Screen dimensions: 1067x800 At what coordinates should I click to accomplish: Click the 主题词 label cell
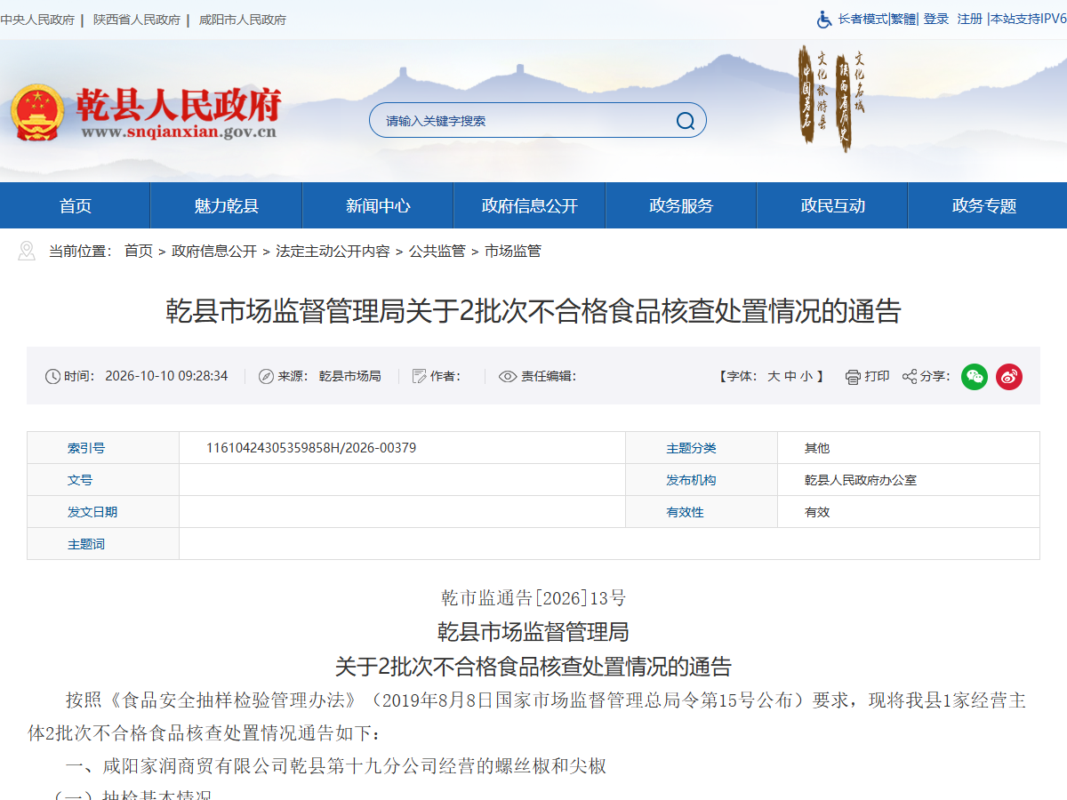point(103,544)
